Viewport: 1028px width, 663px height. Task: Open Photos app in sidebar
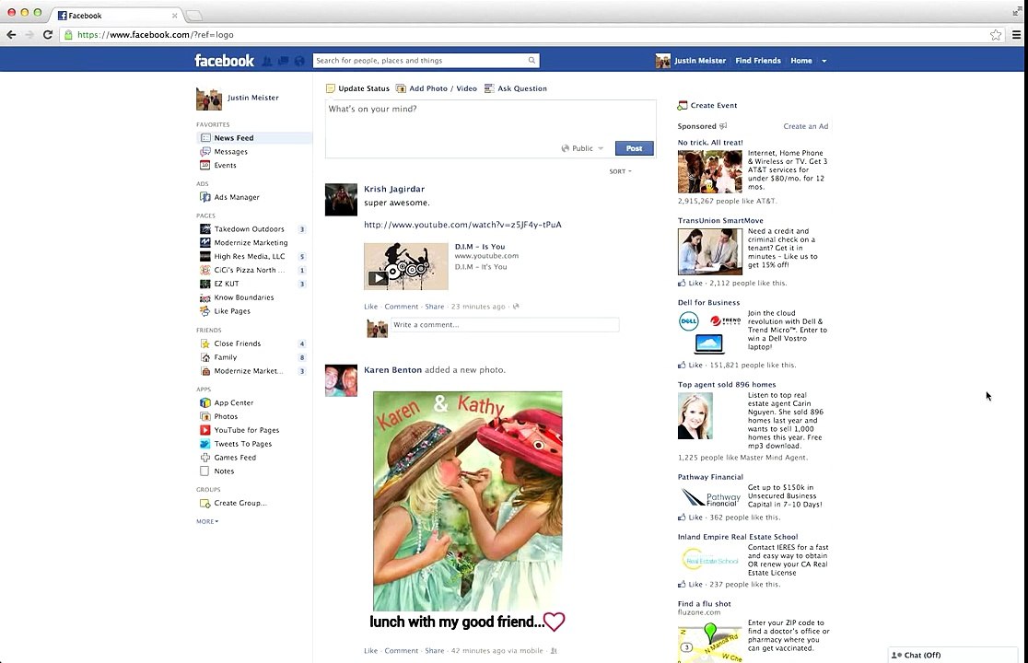pos(226,416)
